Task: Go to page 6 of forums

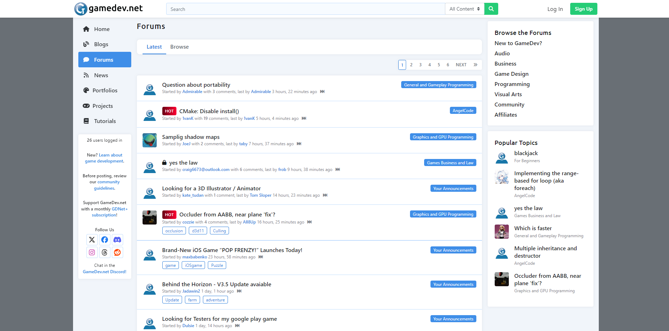Action: pos(448,65)
